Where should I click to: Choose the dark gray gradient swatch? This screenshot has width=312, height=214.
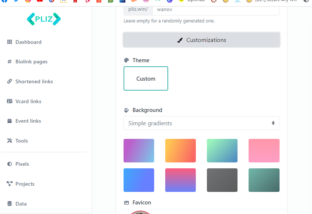pos(222,180)
